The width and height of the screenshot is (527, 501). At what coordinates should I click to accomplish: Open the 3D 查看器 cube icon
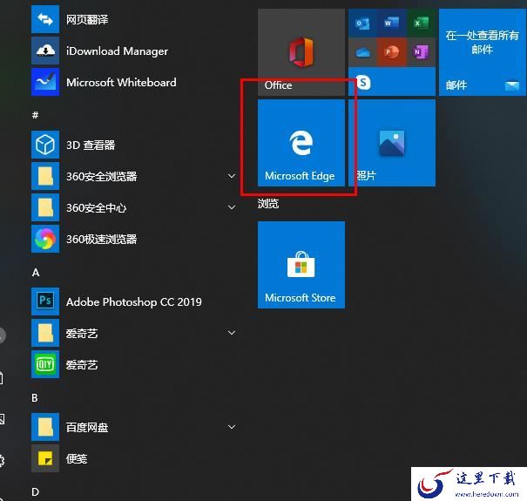[45, 145]
